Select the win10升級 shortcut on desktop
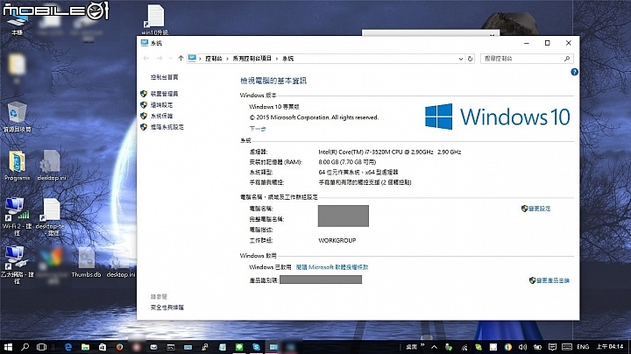The image size is (631, 354). (x=155, y=19)
